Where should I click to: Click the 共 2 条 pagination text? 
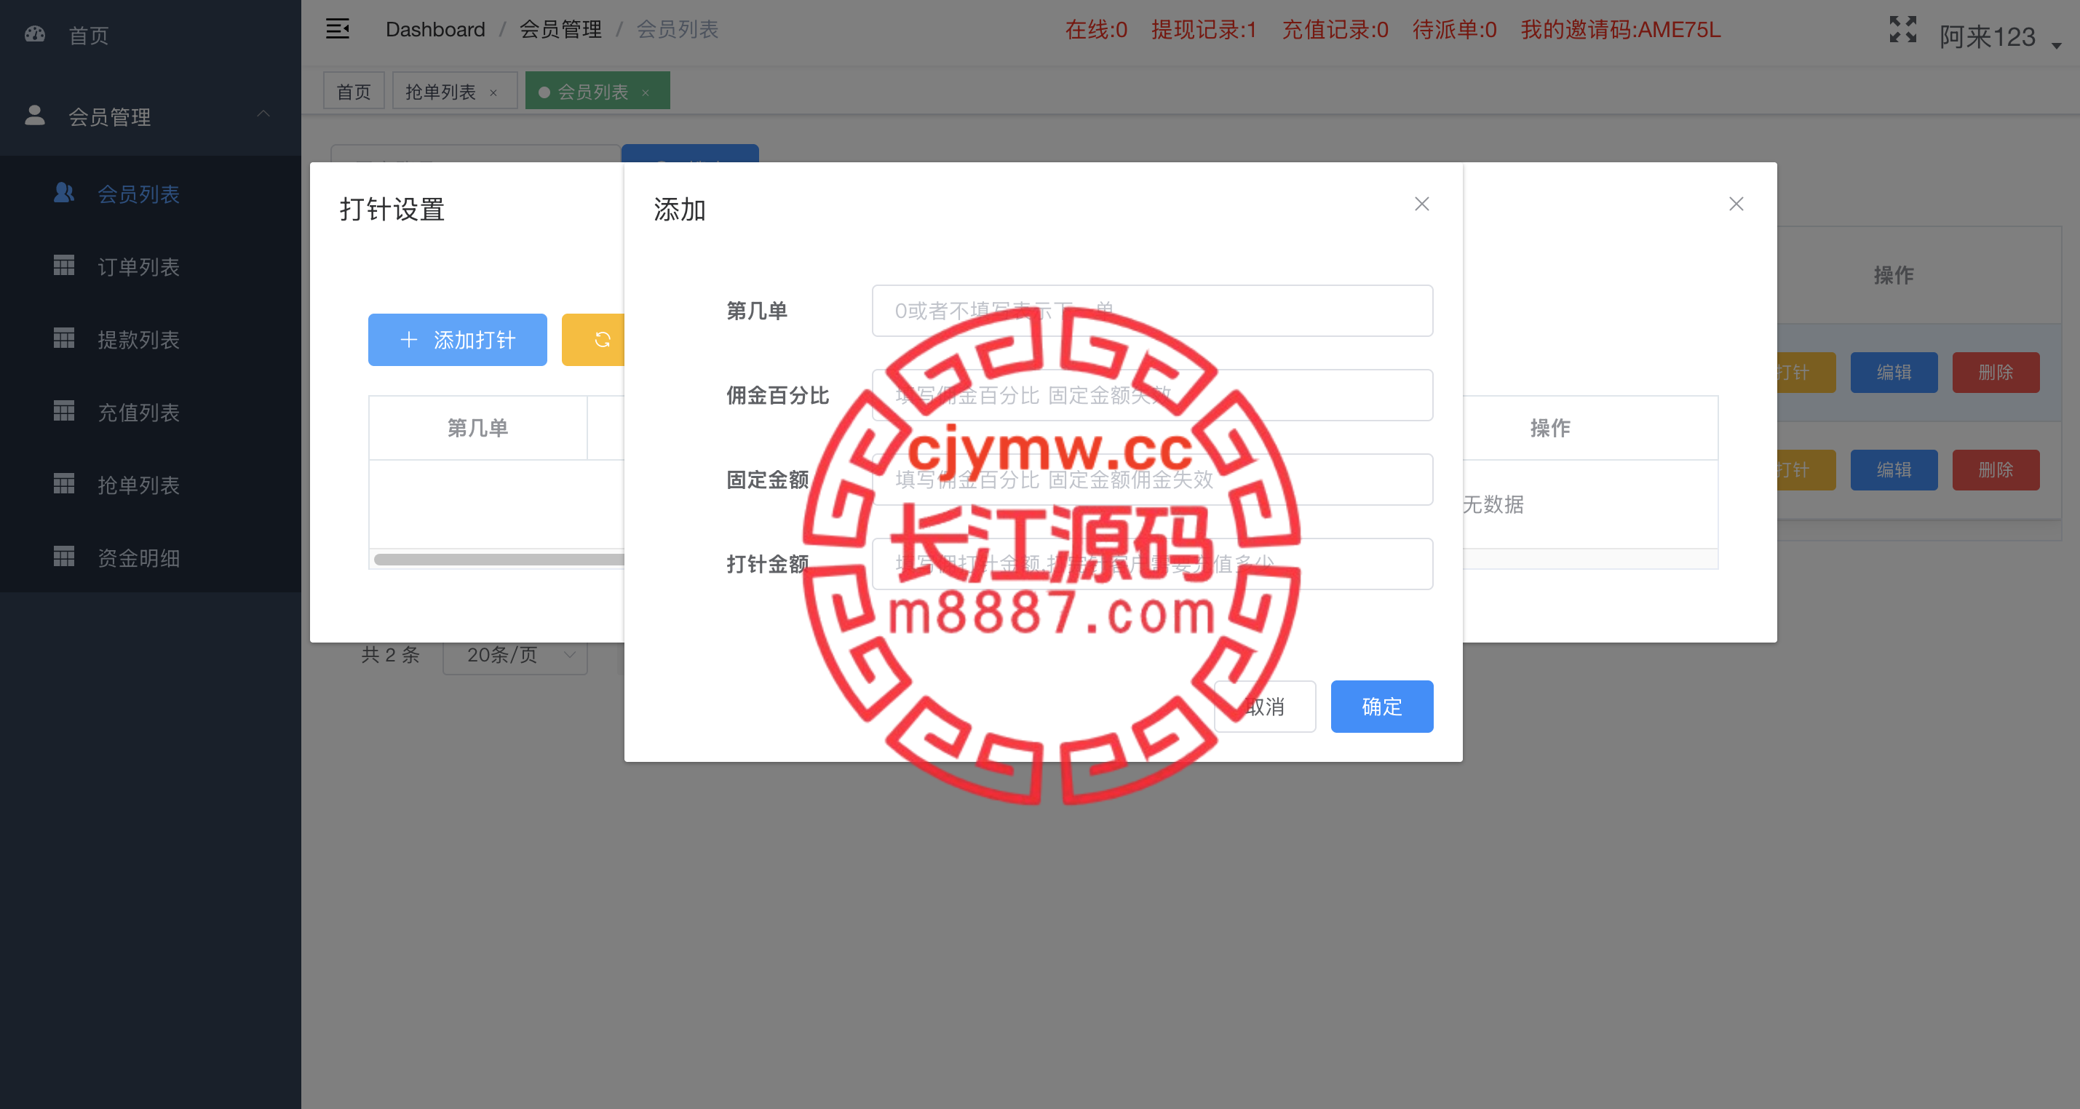pos(391,655)
